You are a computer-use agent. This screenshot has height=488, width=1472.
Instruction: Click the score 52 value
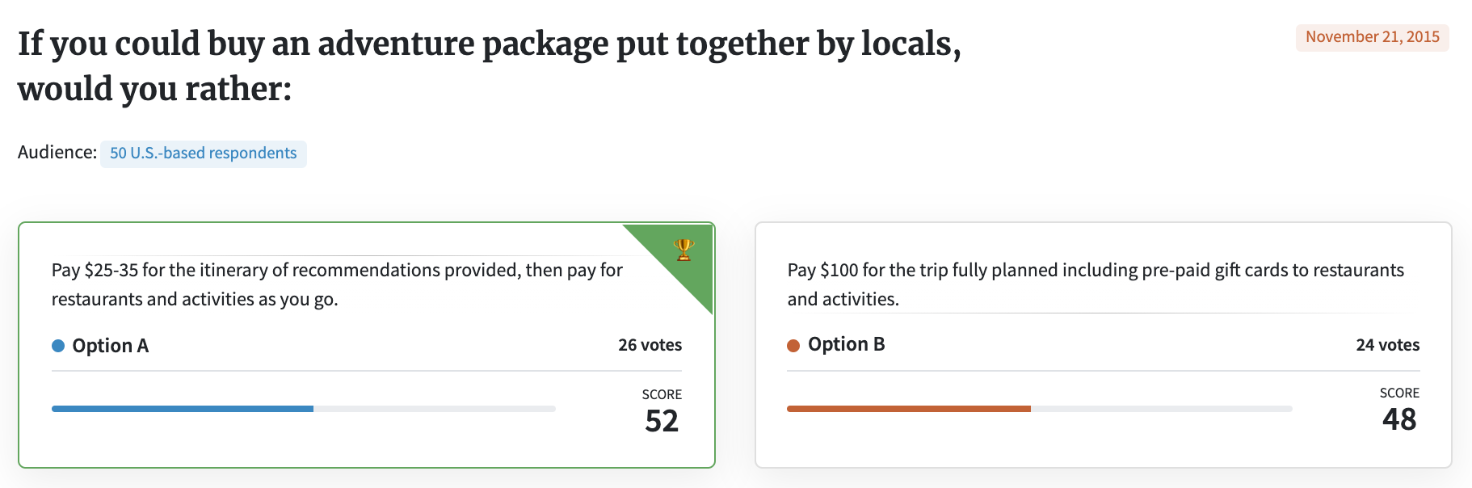point(662,421)
